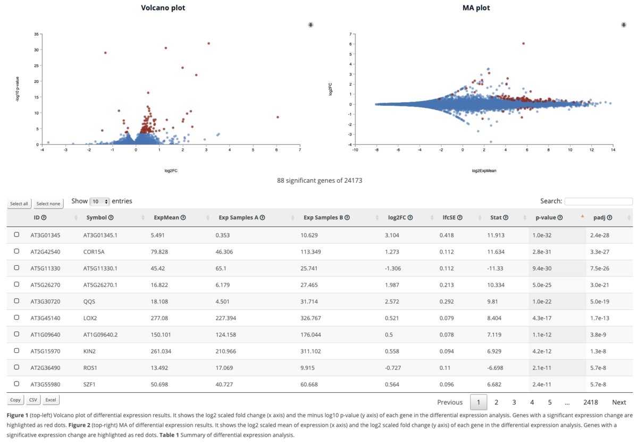This screenshot has height=448, width=638.
Task: Check the box for AT3G01345
Action: [16, 234]
